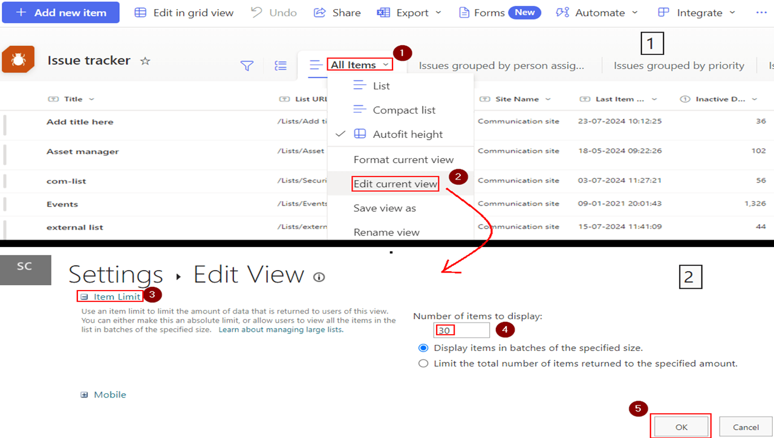Open the Automate menu icon
Image resolution: width=774 pixels, height=438 pixels.
point(562,12)
